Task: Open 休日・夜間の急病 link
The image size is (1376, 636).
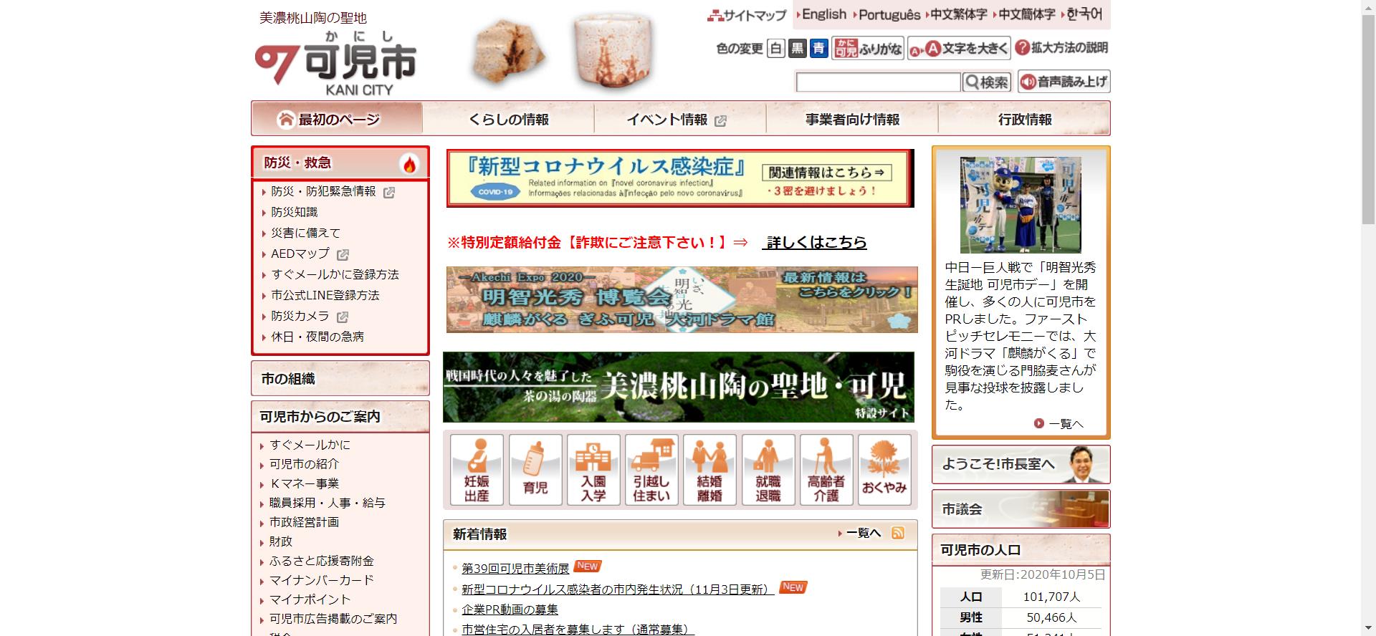Action: click(317, 337)
